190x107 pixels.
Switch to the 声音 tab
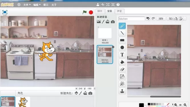[120, 11]
